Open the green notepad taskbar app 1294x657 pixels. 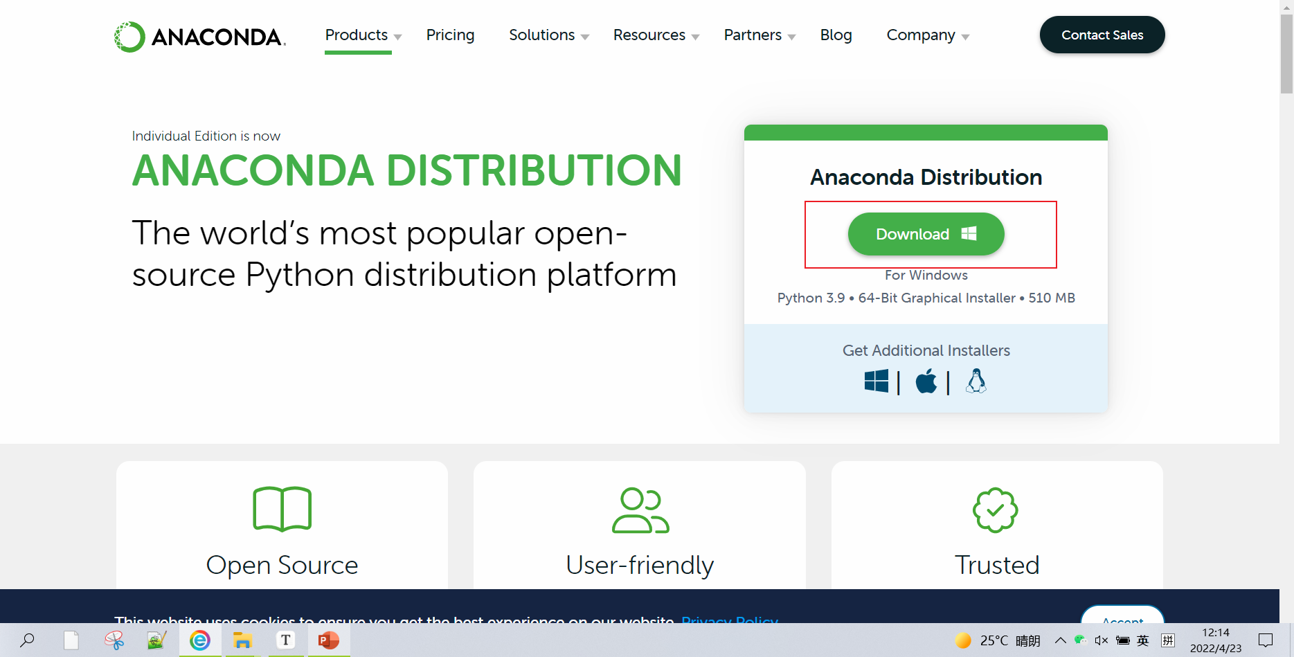(x=157, y=640)
